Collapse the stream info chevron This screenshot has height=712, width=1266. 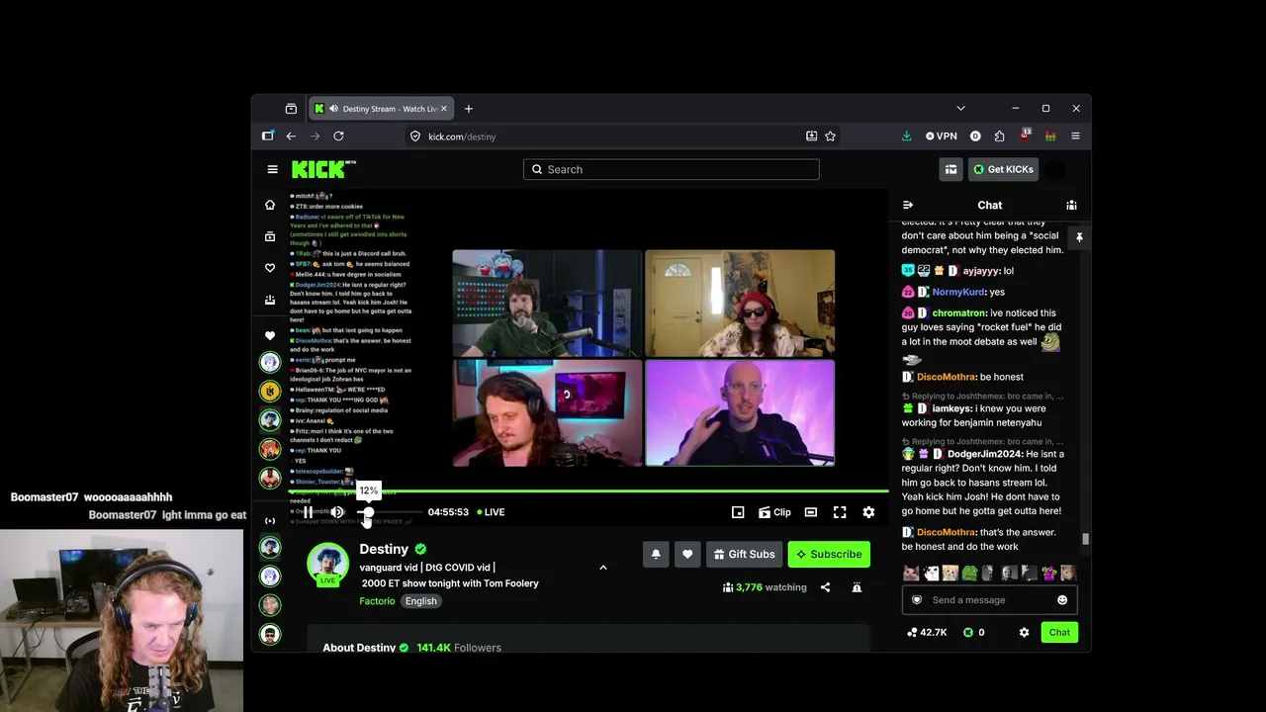[x=603, y=568]
